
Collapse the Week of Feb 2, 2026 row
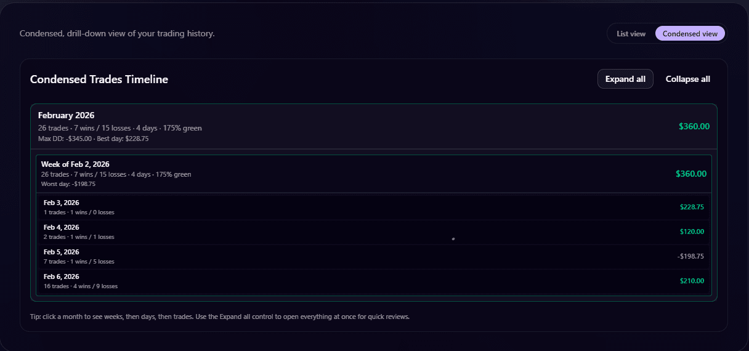tap(75, 164)
